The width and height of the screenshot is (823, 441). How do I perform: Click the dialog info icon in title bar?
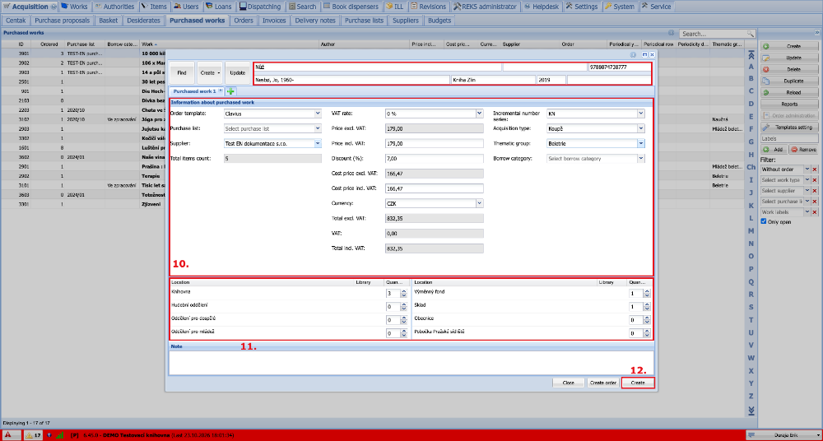[x=633, y=54]
